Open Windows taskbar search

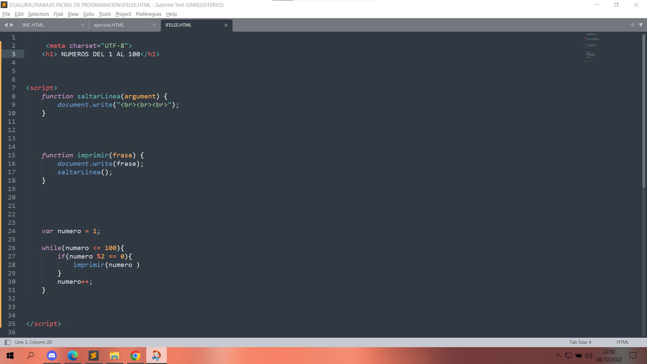31,356
